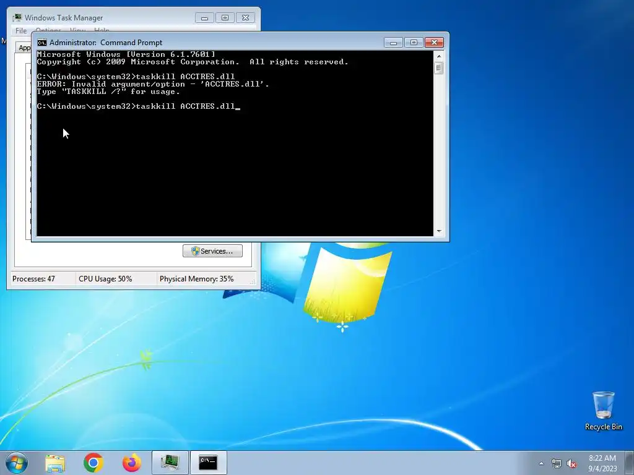This screenshot has width=634, height=475.
Task: Close the Command Prompt window
Action: click(x=434, y=43)
